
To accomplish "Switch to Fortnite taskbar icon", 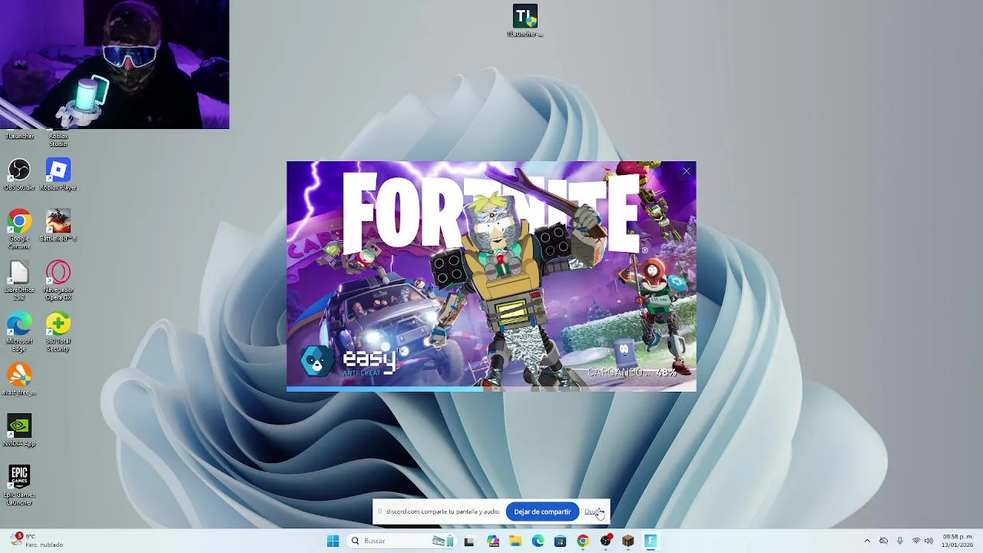I will 650,541.
